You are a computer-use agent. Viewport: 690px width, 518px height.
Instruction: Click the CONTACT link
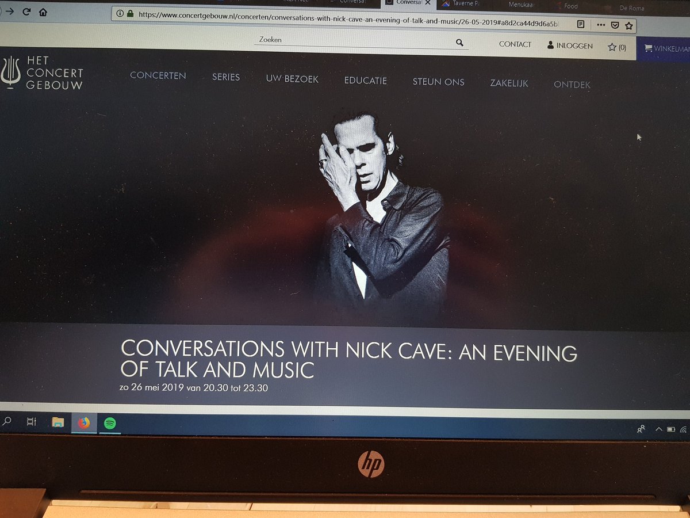click(x=515, y=44)
